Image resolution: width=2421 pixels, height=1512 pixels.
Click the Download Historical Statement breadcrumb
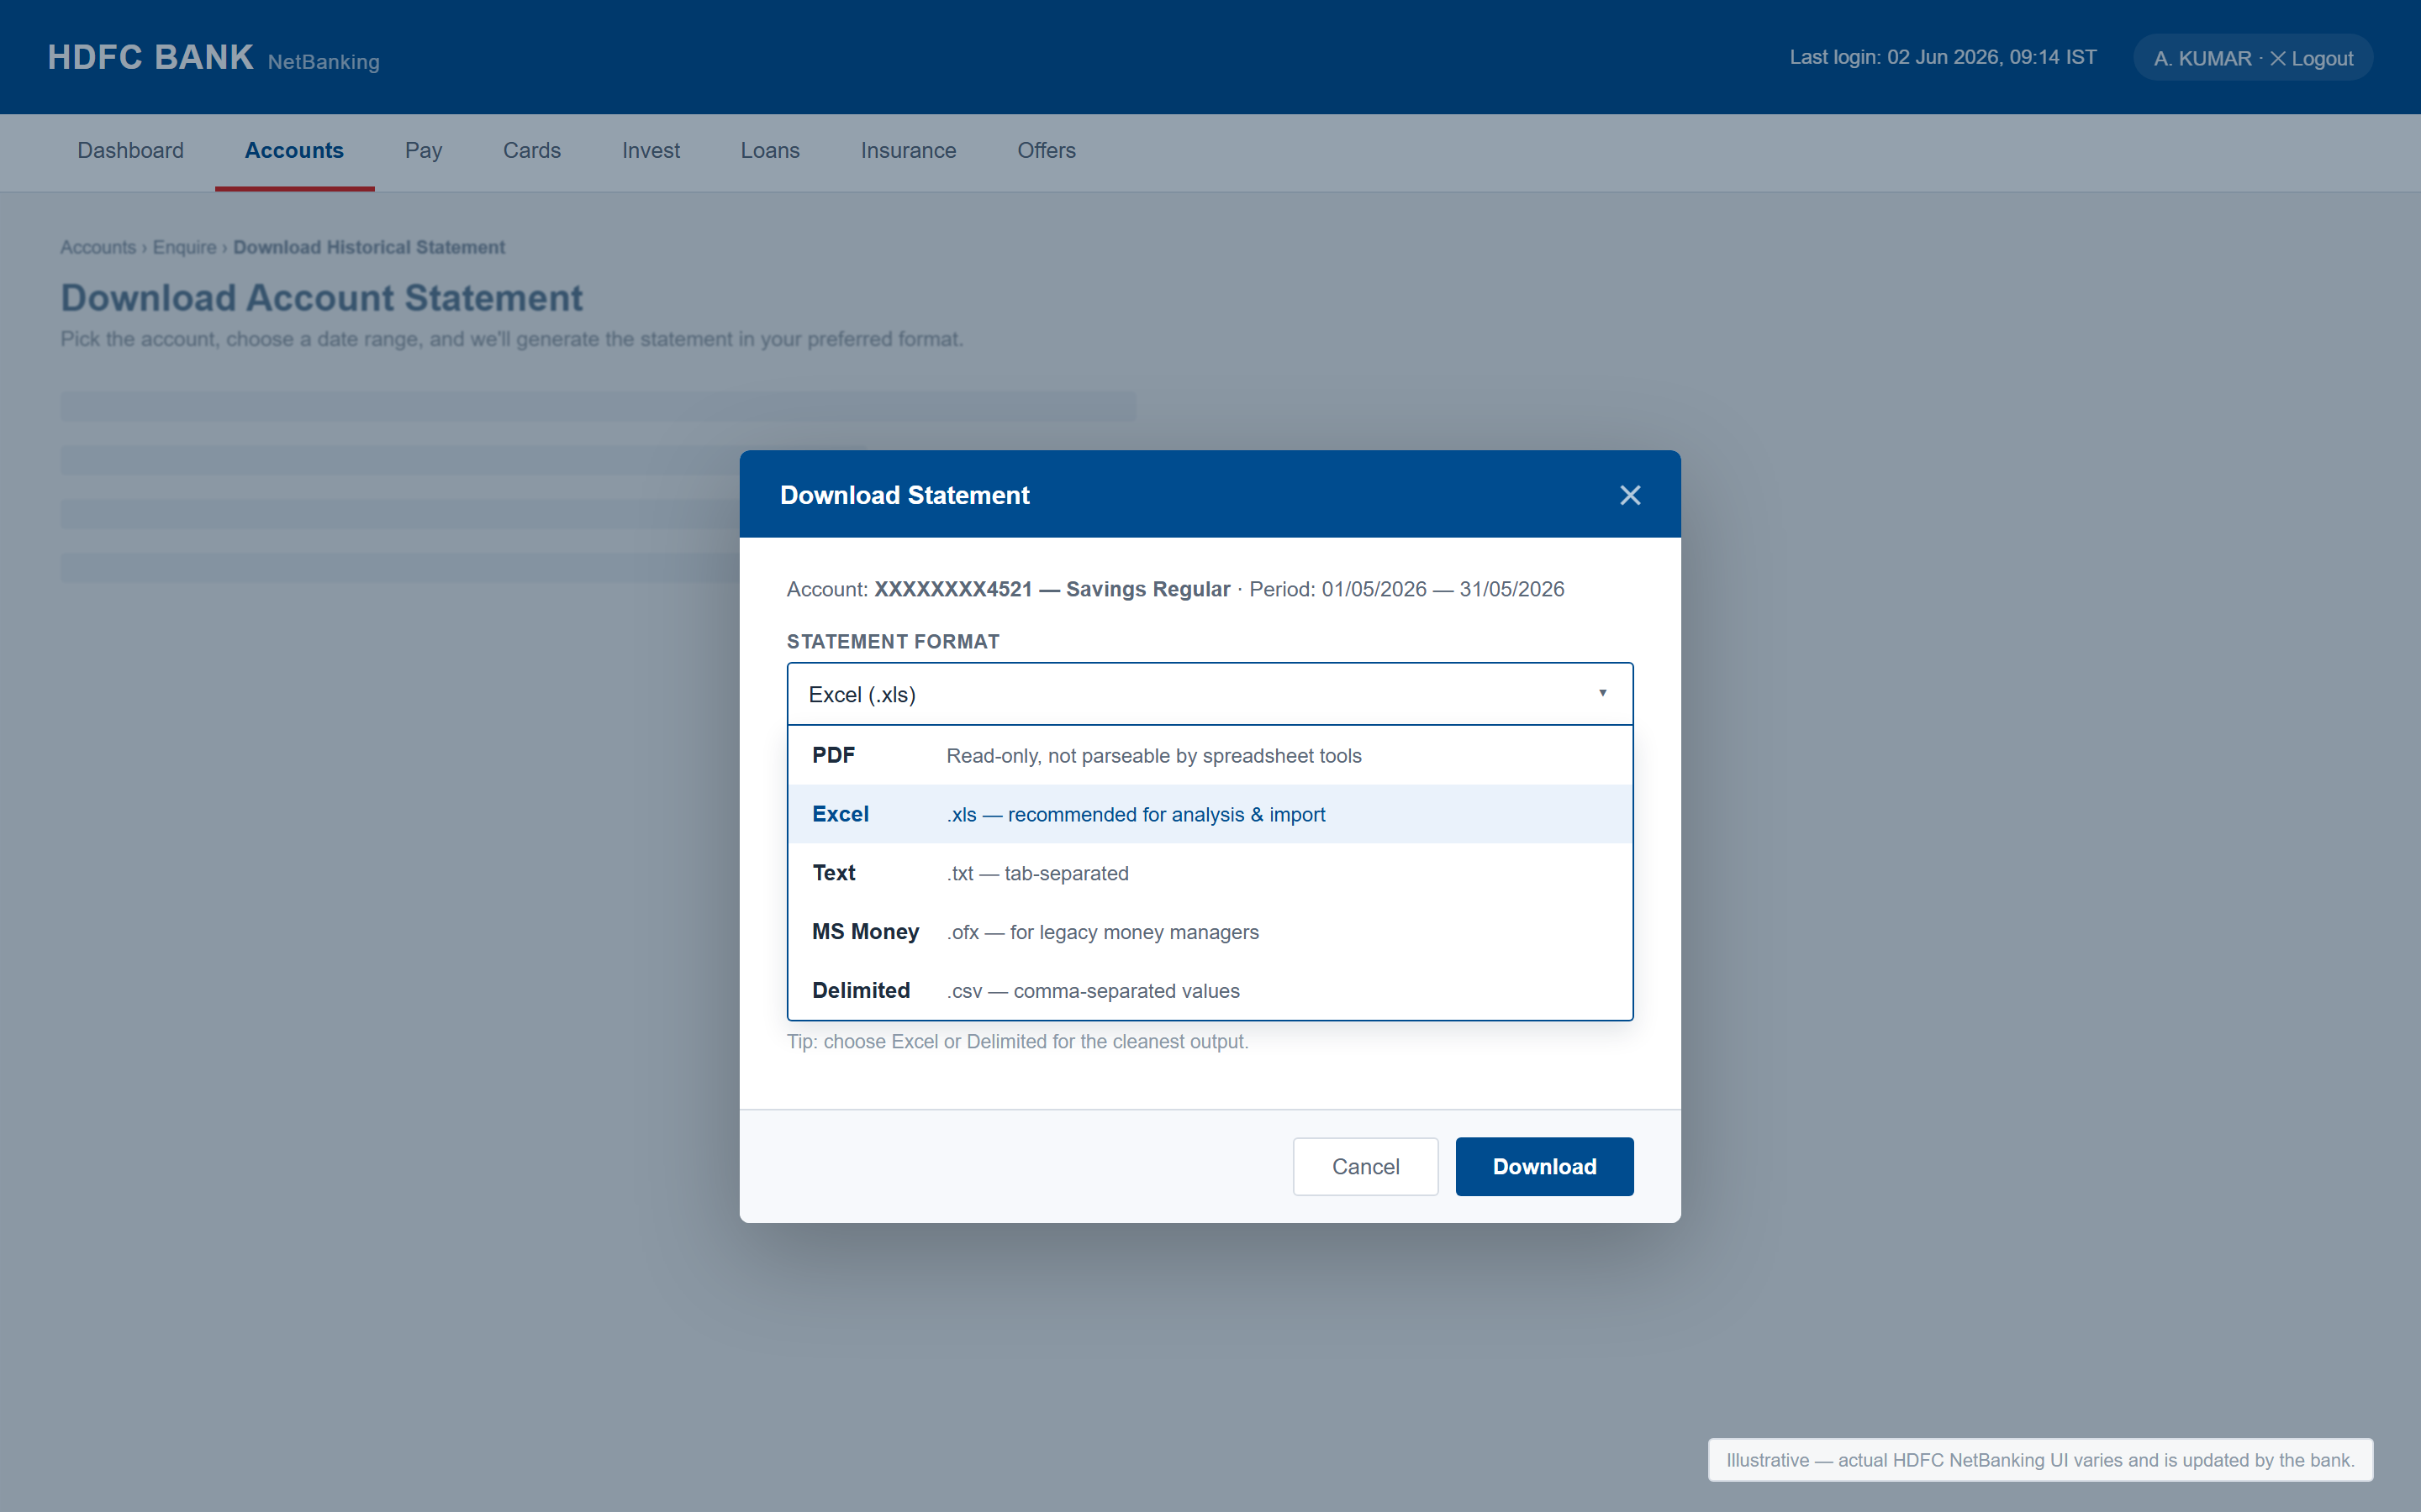(369, 247)
